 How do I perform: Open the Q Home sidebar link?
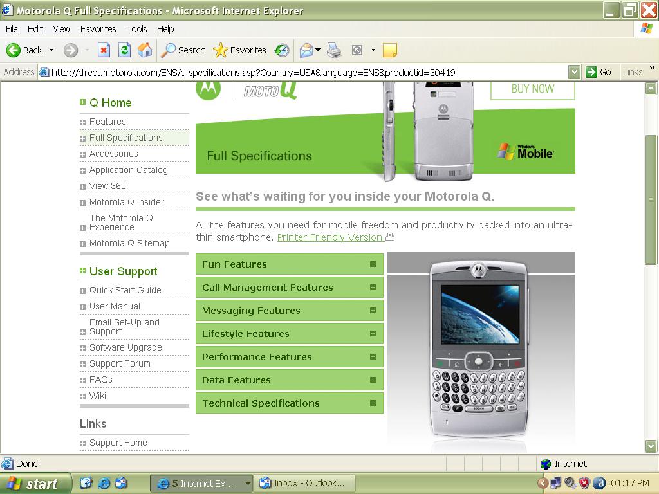[x=110, y=103]
